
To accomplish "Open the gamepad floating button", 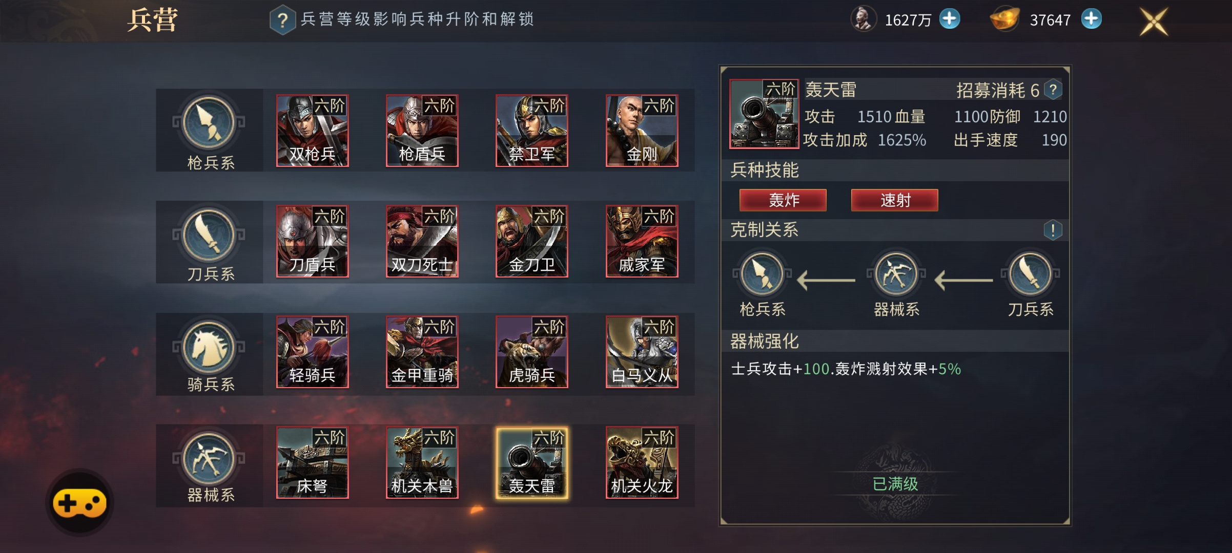I will [x=80, y=502].
